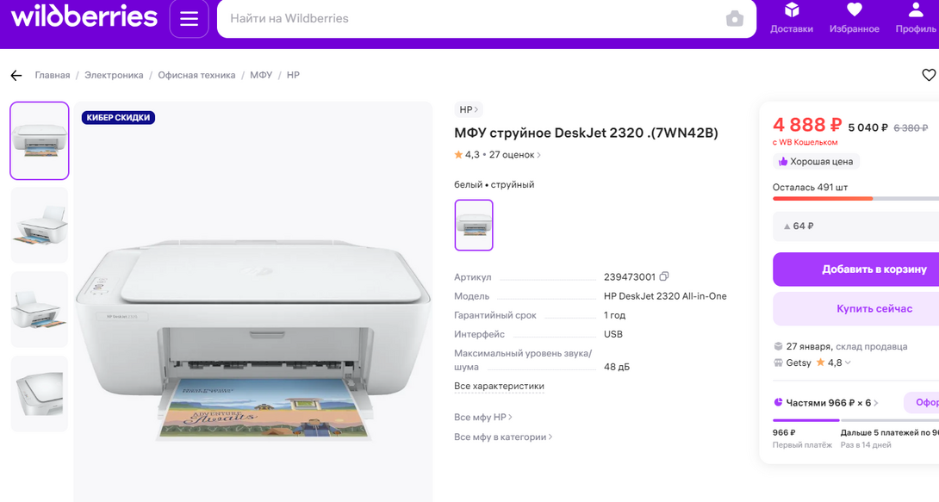This screenshot has height=502, width=939.
Task: Open the Профиль user icon
Action: tap(916, 18)
